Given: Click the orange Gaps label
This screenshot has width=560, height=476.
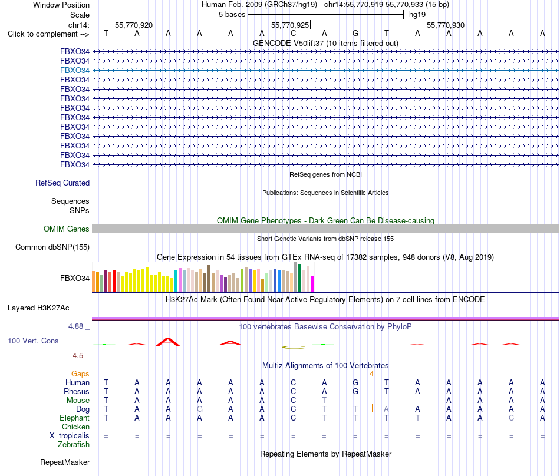Looking at the screenshot, I should [80, 373].
